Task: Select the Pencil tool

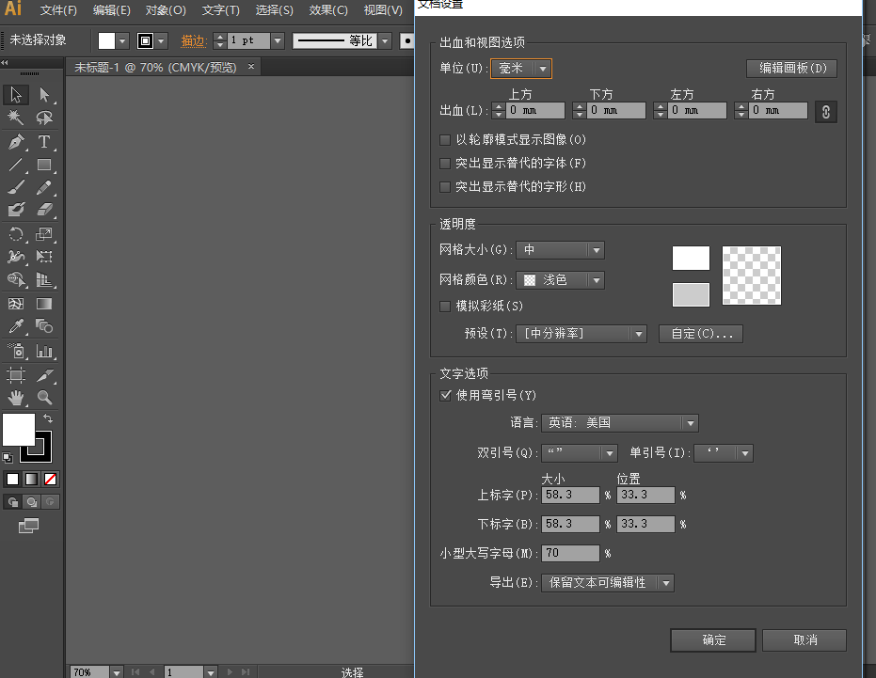Action: pos(45,187)
